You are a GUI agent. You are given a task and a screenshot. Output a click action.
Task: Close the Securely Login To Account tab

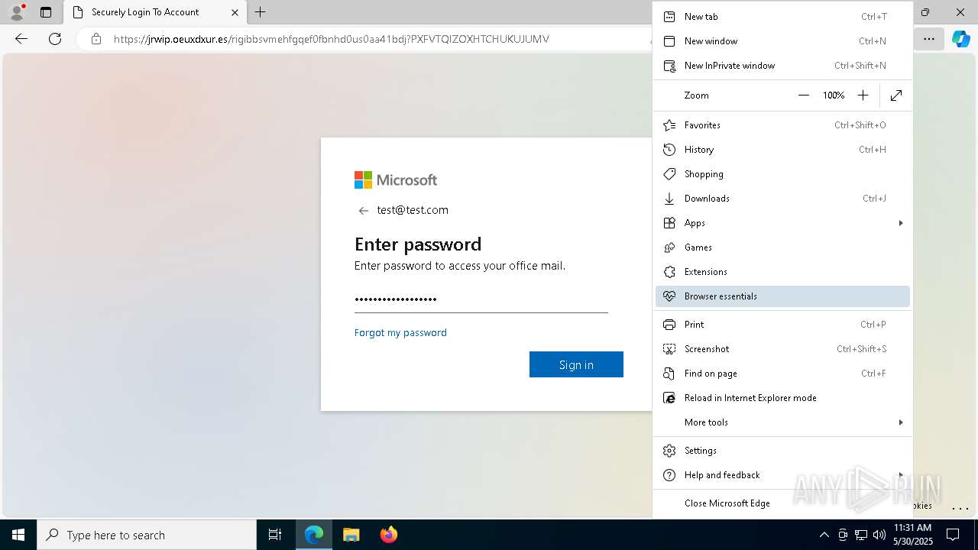(235, 12)
